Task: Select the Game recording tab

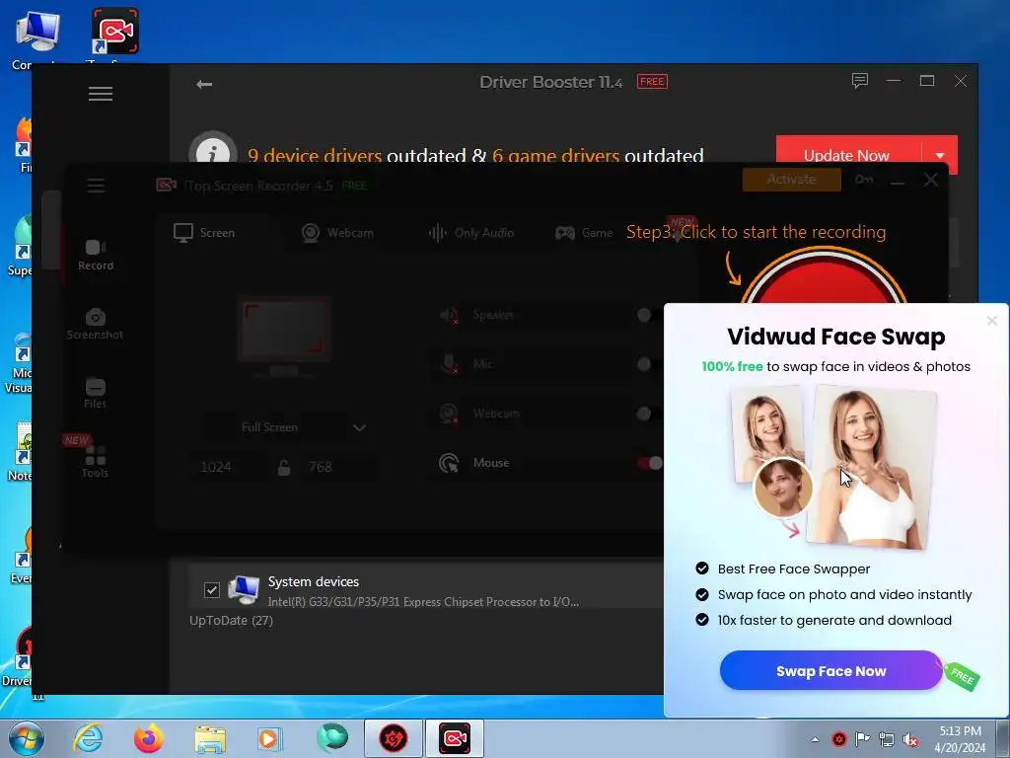Action: pos(584,233)
